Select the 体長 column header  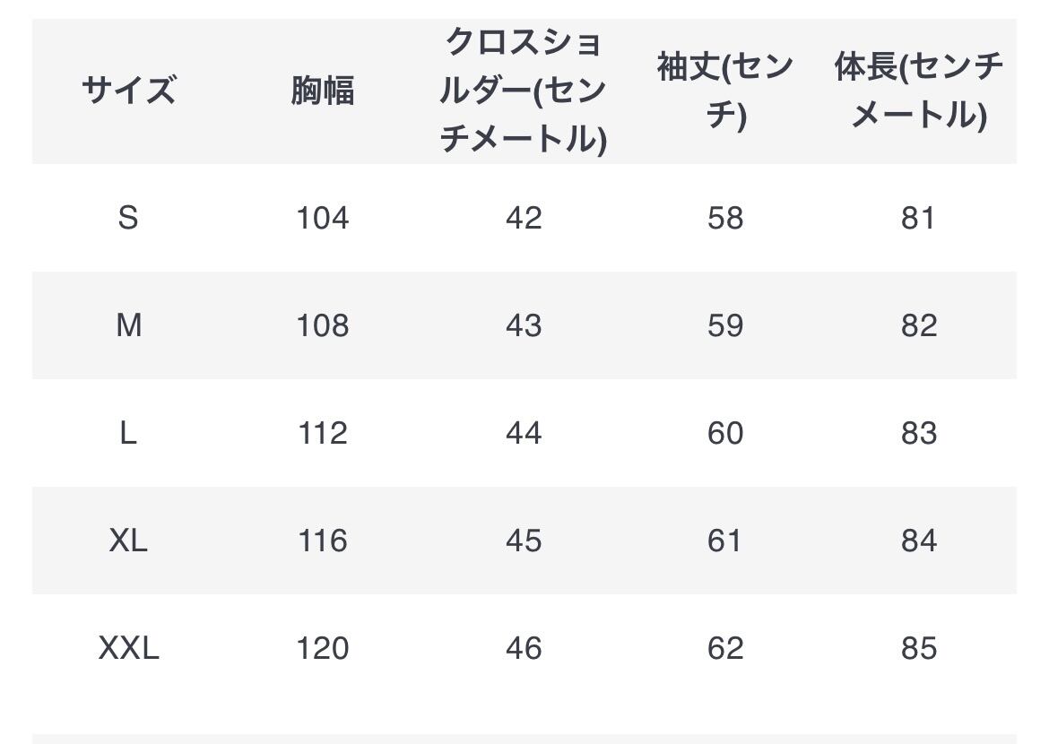918,91
